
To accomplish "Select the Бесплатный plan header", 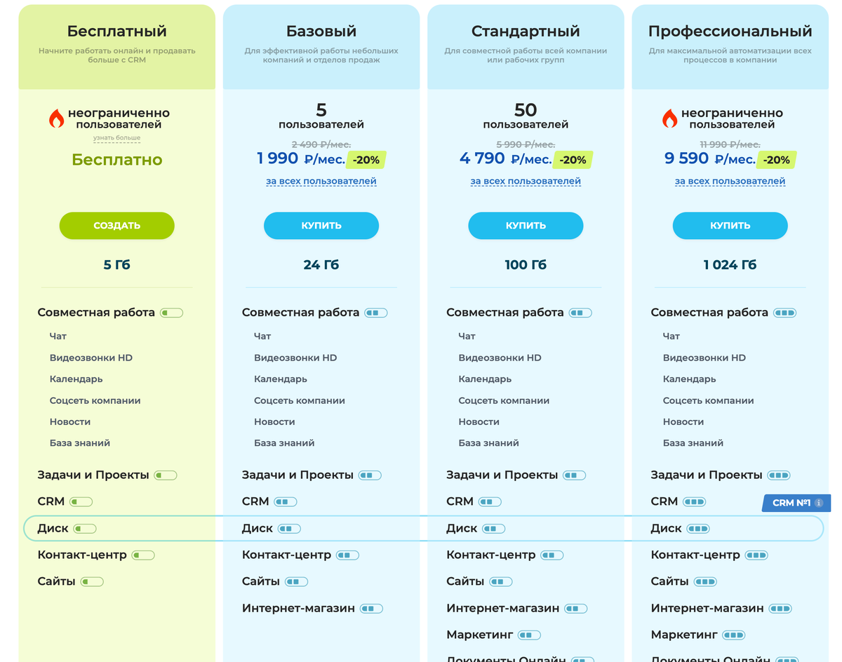I will pos(116,31).
